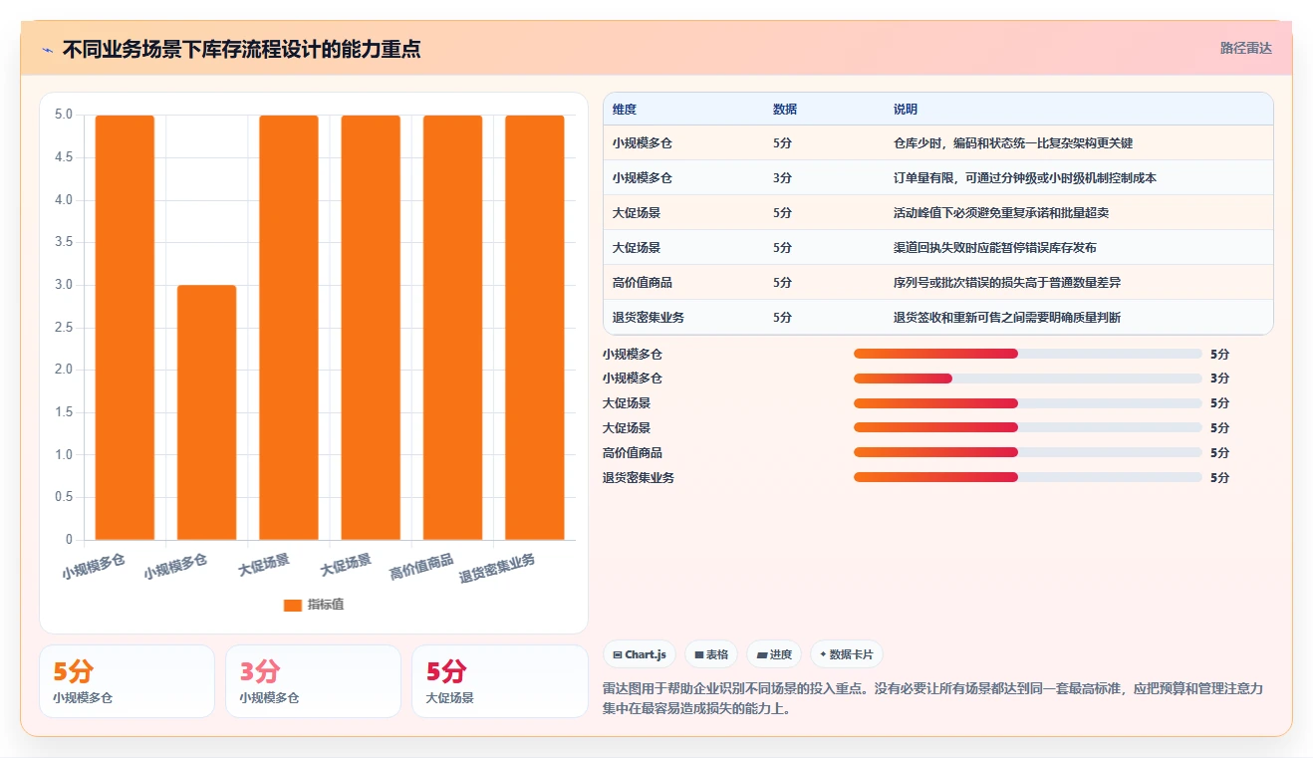
Task: Click the Chart.js chip
Action: tap(640, 654)
